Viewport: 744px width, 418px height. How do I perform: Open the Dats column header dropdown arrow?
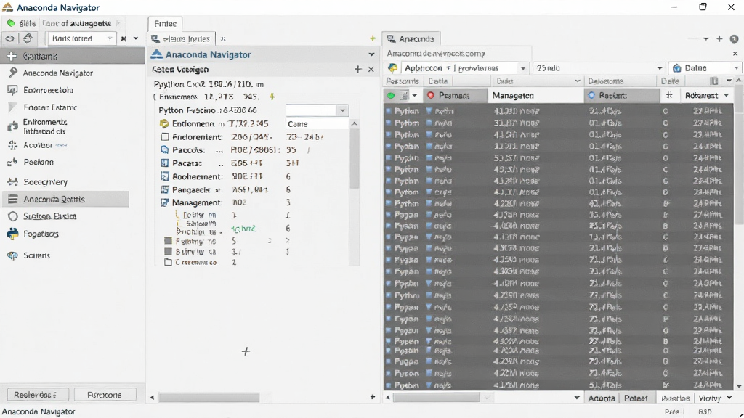coord(578,81)
